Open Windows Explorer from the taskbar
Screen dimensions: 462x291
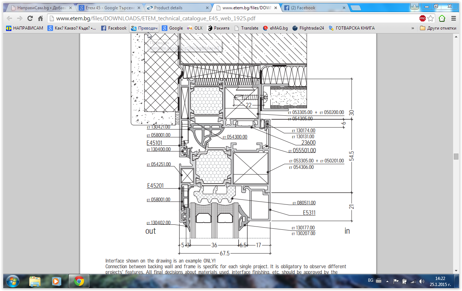(x=35, y=281)
